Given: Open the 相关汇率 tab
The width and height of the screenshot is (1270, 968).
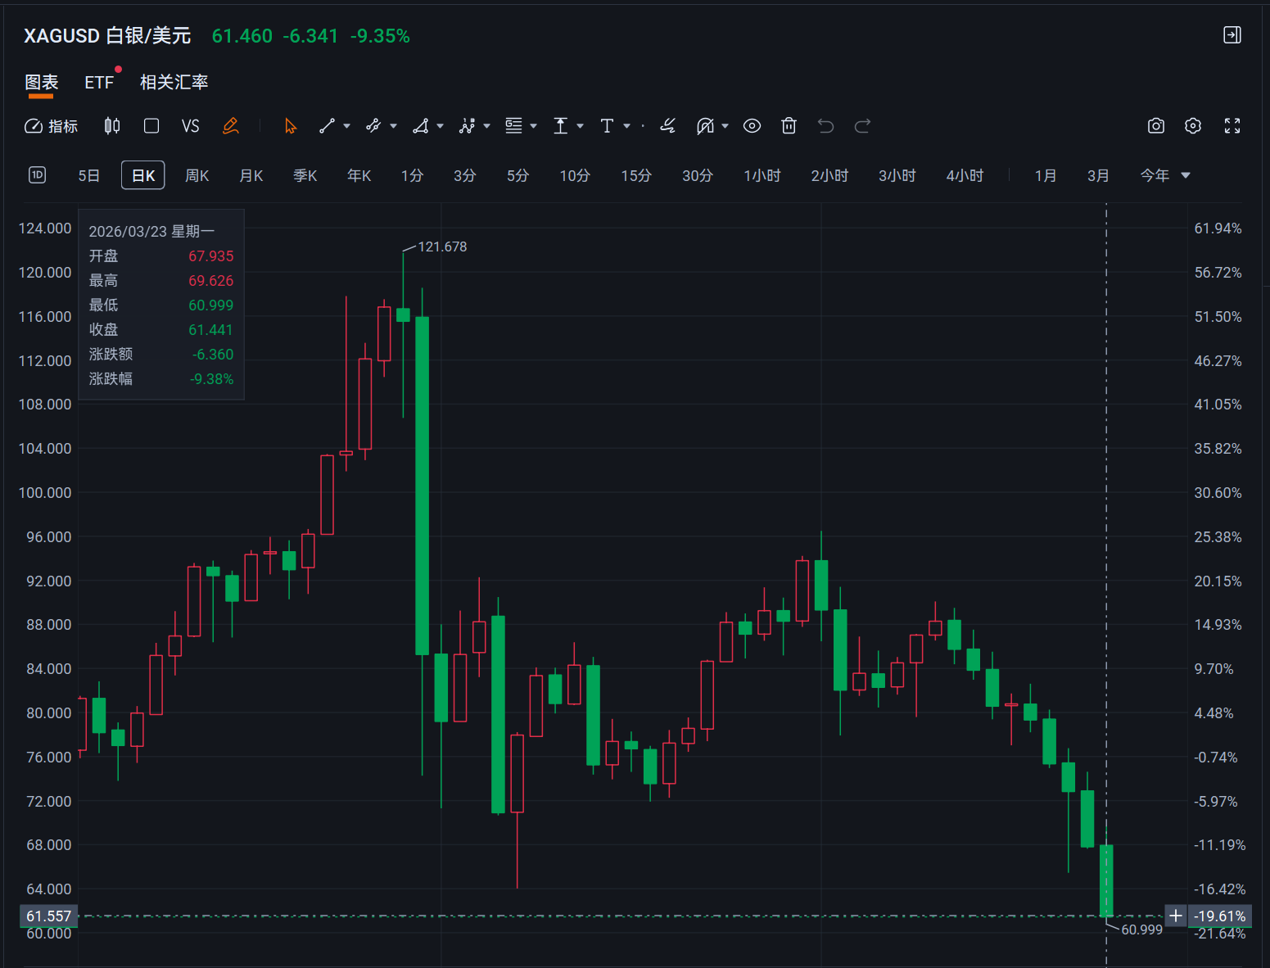Looking at the screenshot, I should click(174, 83).
